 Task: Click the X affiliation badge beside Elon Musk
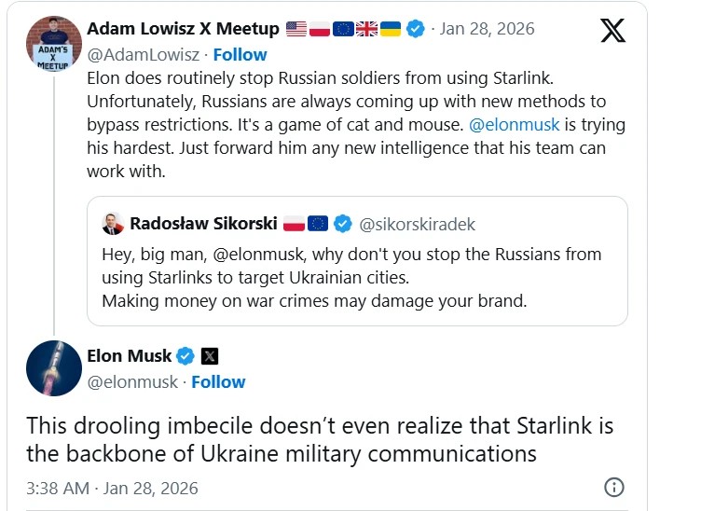(x=210, y=355)
